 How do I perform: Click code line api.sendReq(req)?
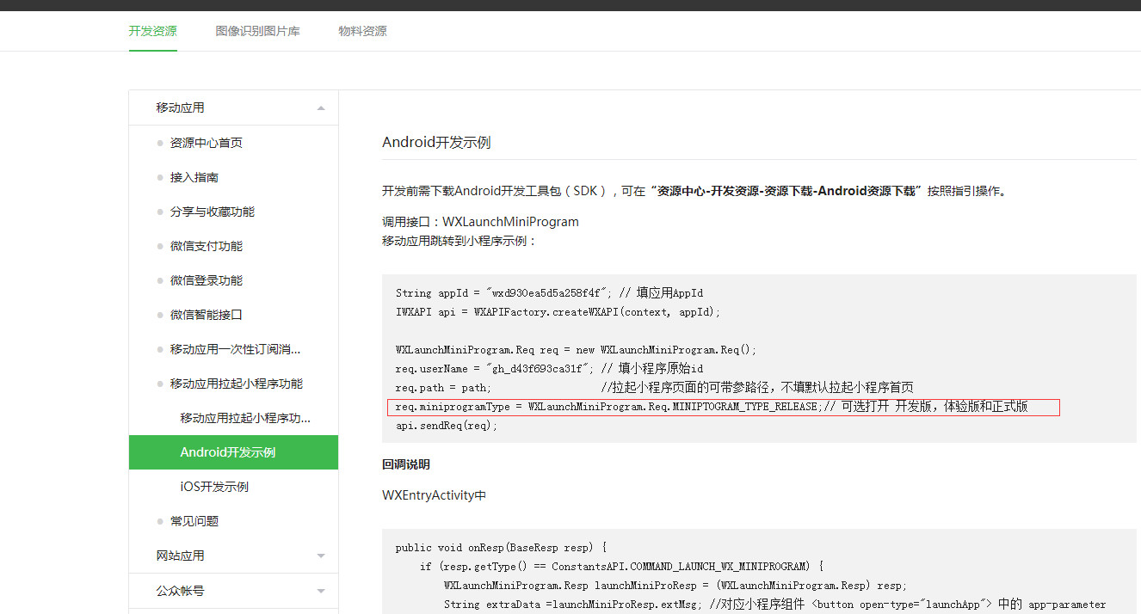coord(447,426)
